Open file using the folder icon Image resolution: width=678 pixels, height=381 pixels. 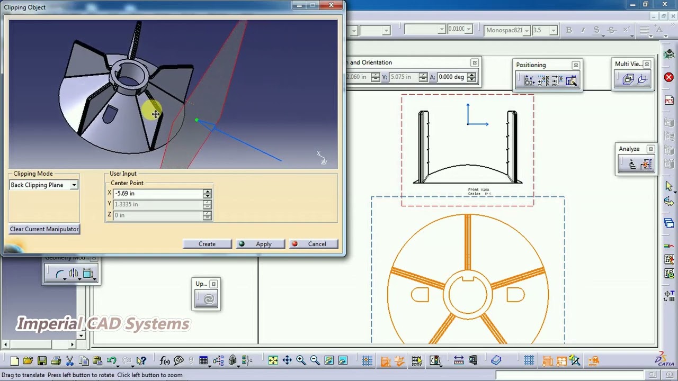(28, 361)
